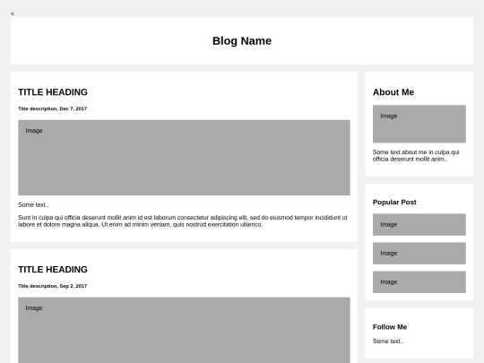The width and height of the screenshot is (484, 363).
Task: Click the 'Some text..' line under the Dec 7 image
Action: pyautogui.click(x=33, y=204)
